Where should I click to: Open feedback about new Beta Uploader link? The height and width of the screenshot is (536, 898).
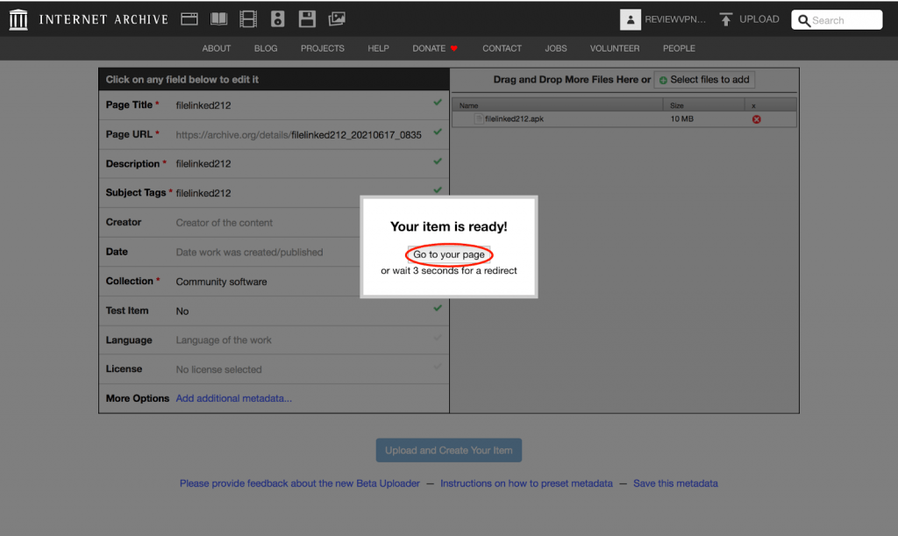coord(300,483)
